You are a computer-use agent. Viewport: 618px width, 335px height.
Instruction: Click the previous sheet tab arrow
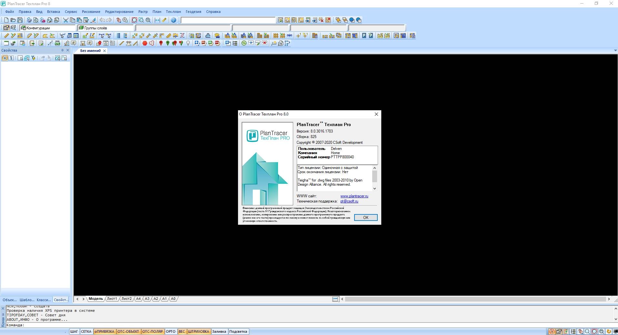(77, 299)
